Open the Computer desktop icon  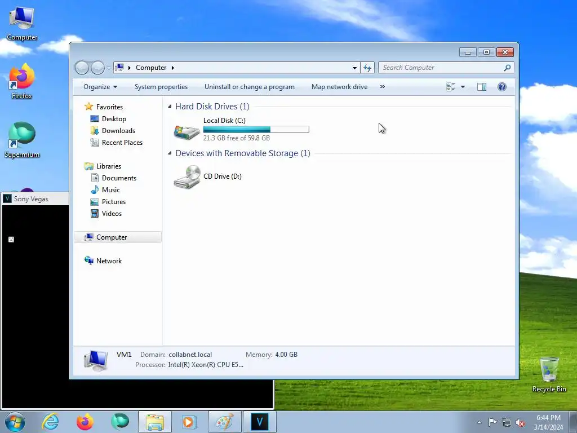pyautogui.click(x=22, y=24)
